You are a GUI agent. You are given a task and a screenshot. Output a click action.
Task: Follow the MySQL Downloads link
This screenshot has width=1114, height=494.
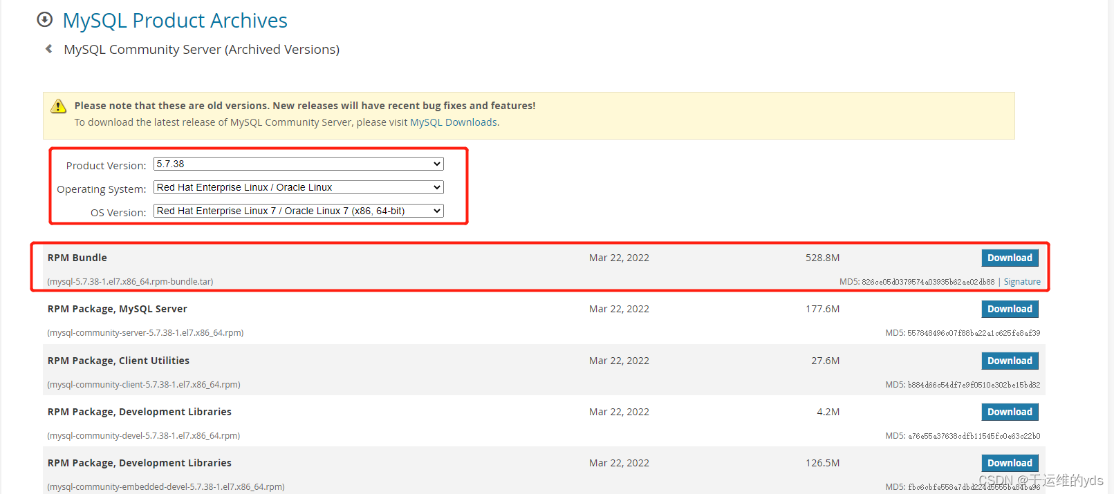click(454, 122)
